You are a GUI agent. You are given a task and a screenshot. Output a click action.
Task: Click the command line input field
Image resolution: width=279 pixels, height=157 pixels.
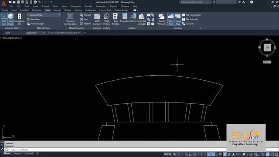tap(117, 150)
